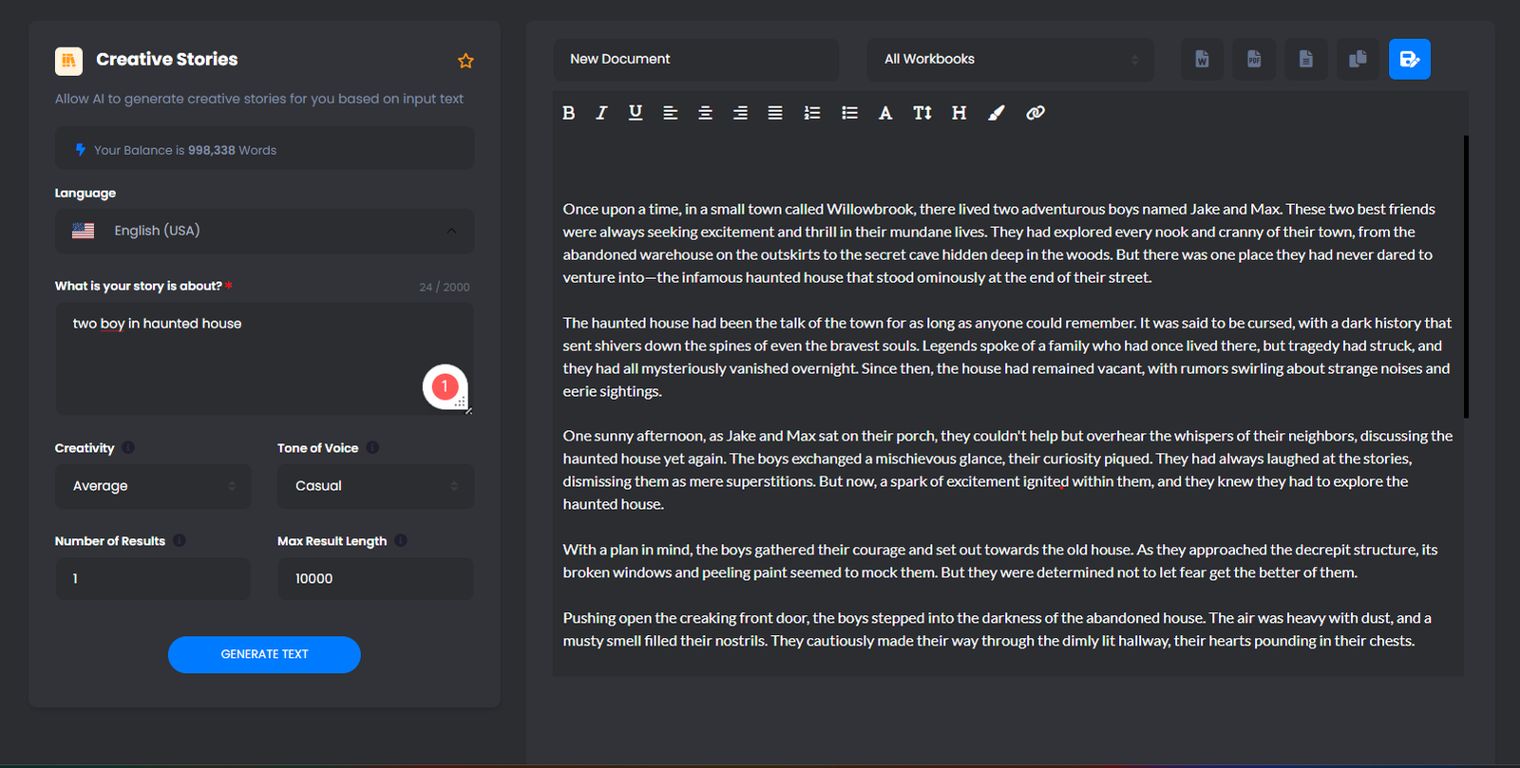Export document as PDF file
This screenshot has height=768, width=1520.
[1254, 59]
